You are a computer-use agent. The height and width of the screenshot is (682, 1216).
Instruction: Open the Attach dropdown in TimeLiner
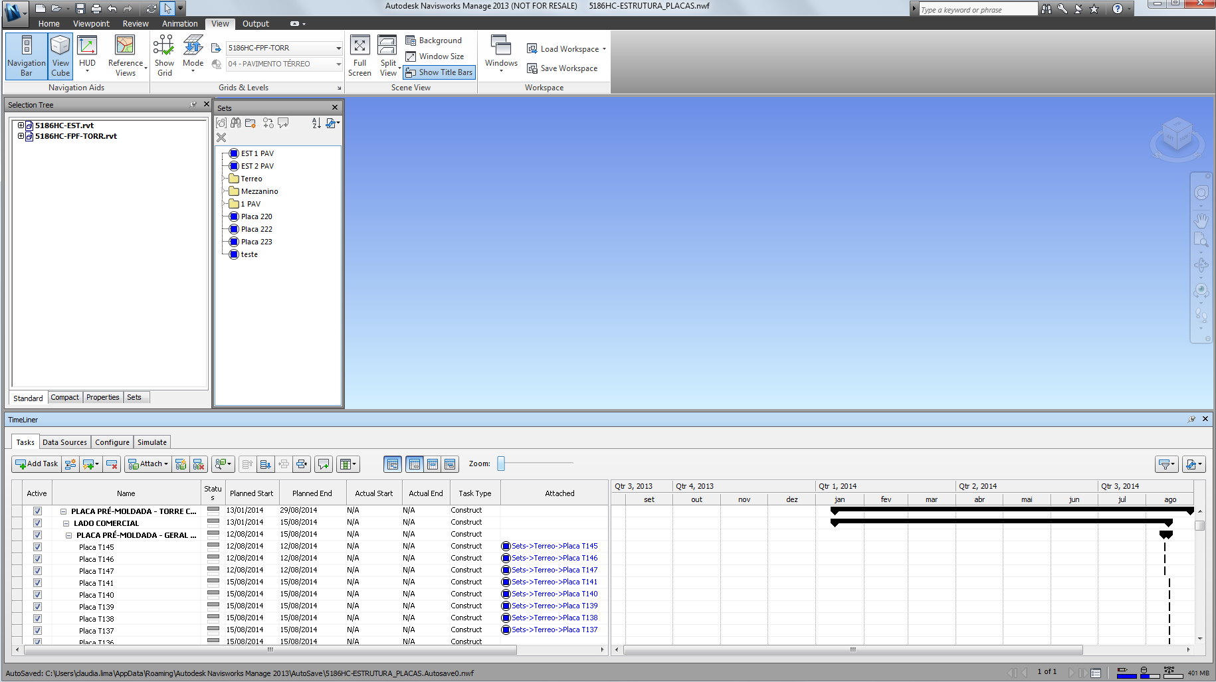pos(148,464)
